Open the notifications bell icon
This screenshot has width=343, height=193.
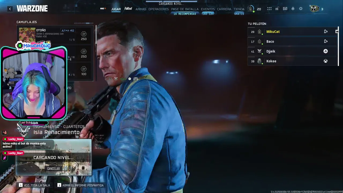293,9
